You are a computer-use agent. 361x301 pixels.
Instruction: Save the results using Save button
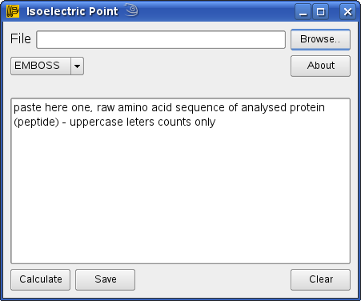[106, 279]
